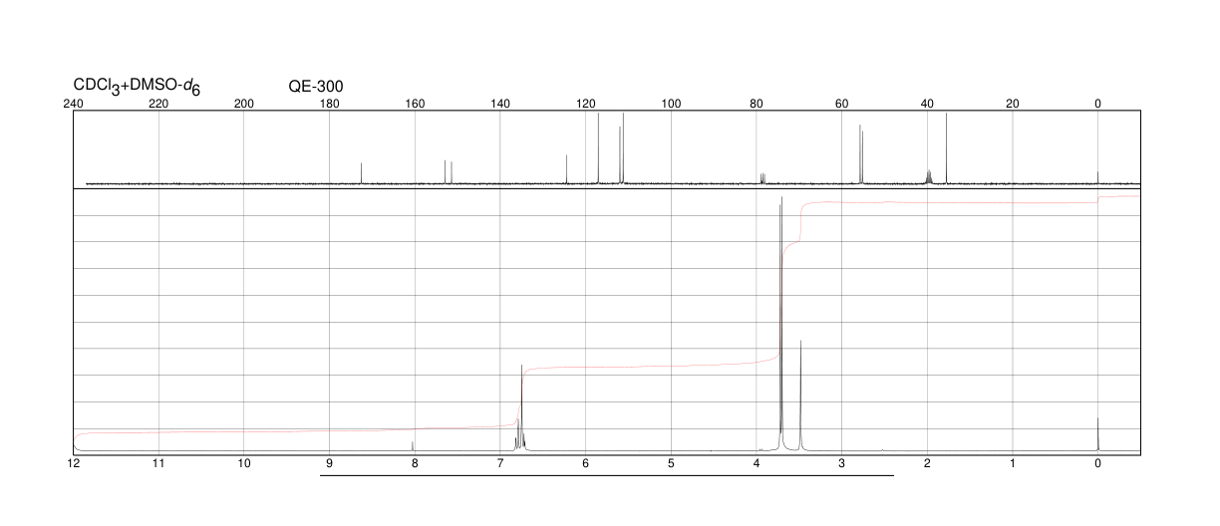Click the 6 ppm label on proton axis
The image size is (1220, 526).
(x=585, y=463)
